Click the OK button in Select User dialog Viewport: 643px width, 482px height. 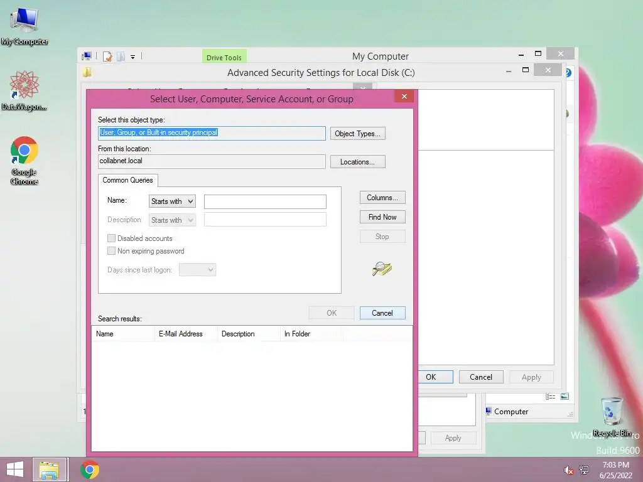pos(332,313)
